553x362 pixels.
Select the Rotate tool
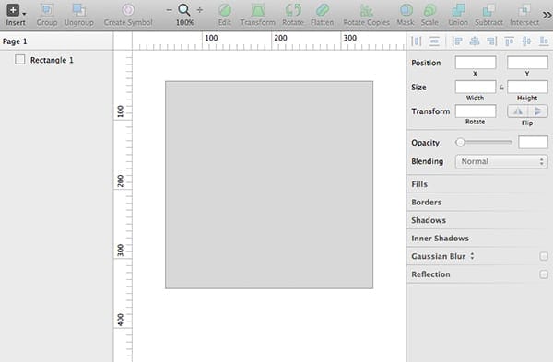click(x=293, y=10)
